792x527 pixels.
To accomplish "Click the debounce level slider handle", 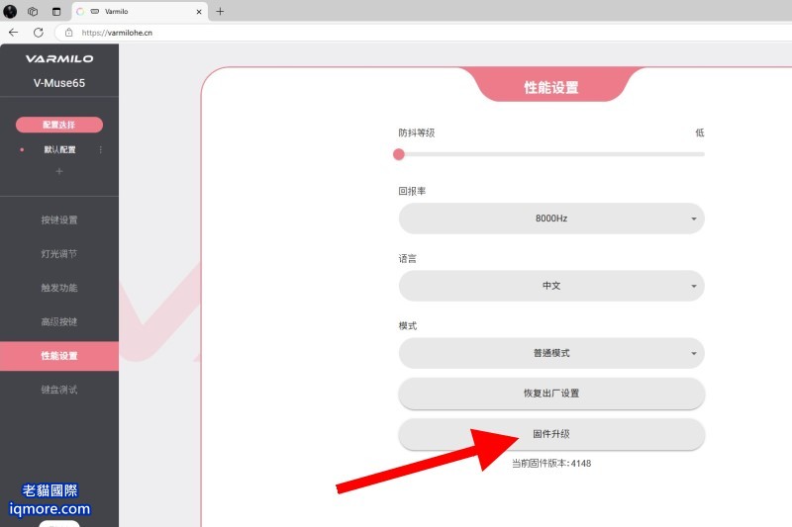I will 399,154.
